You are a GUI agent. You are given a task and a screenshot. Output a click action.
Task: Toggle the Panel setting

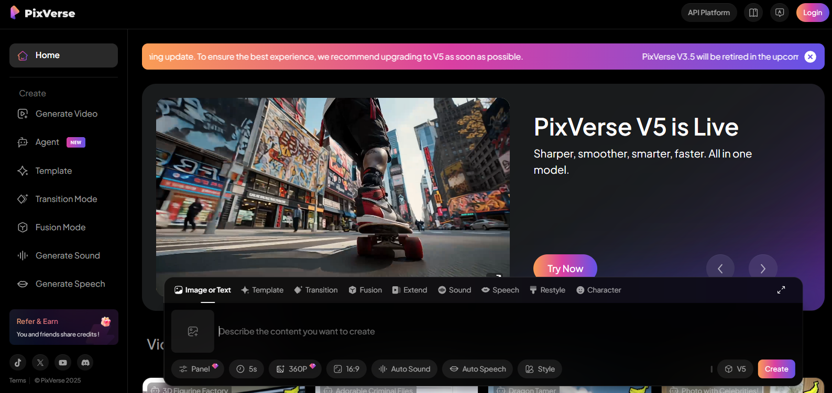(197, 369)
